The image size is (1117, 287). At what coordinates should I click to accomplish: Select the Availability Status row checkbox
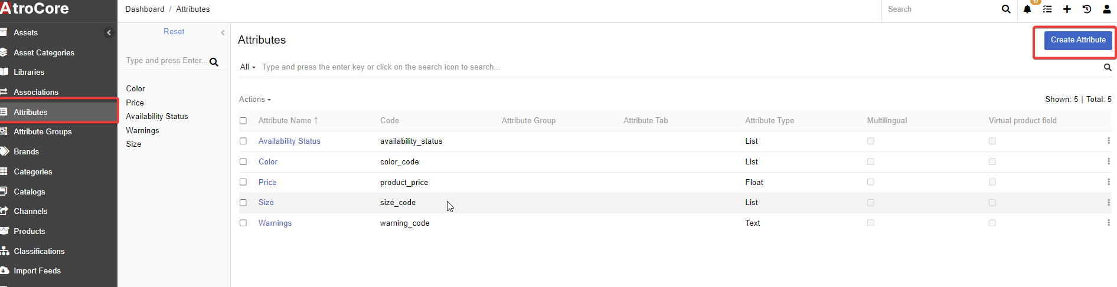[243, 141]
